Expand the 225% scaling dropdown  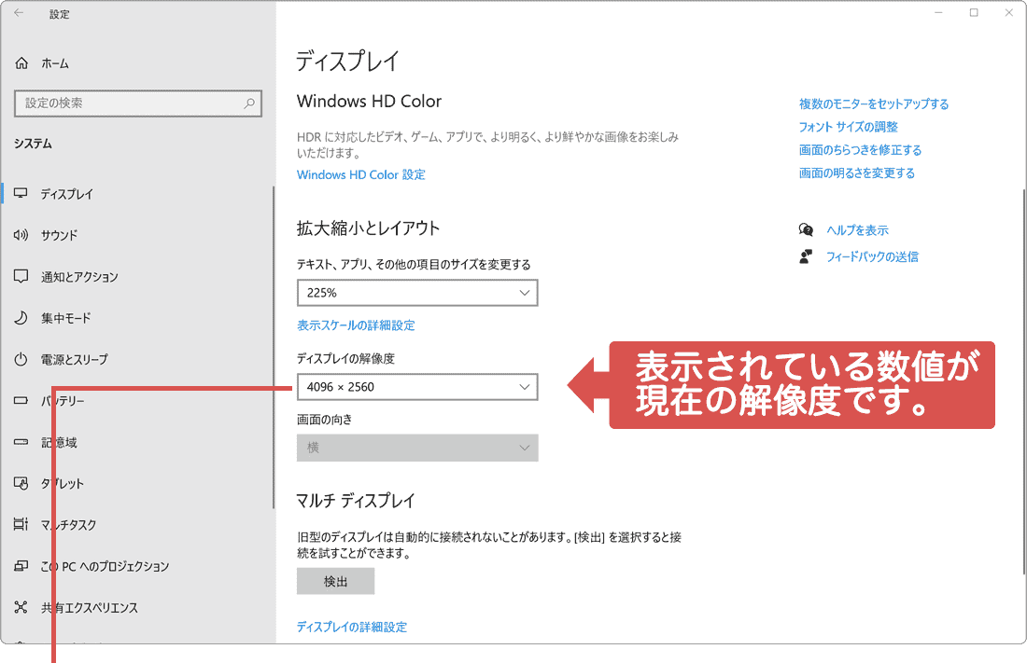tap(417, 292)
